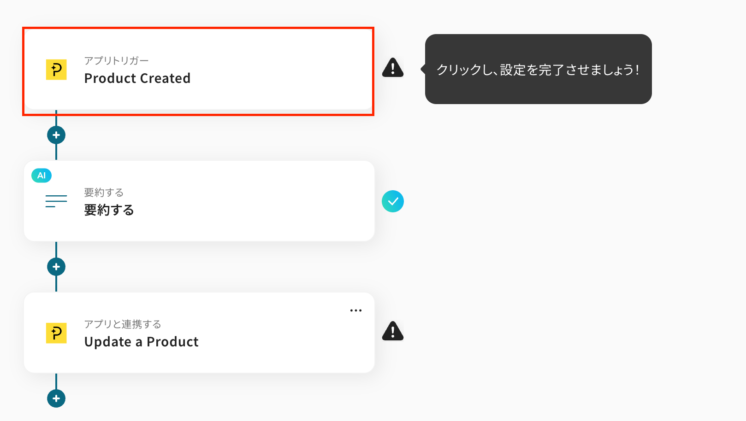
Task: Add a step below the 要約する card
Action: tap(56, 267)
